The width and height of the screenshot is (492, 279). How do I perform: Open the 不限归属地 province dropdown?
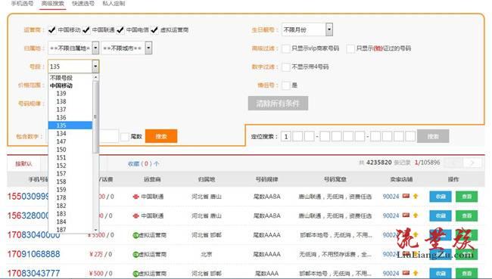tap(73, 48)
